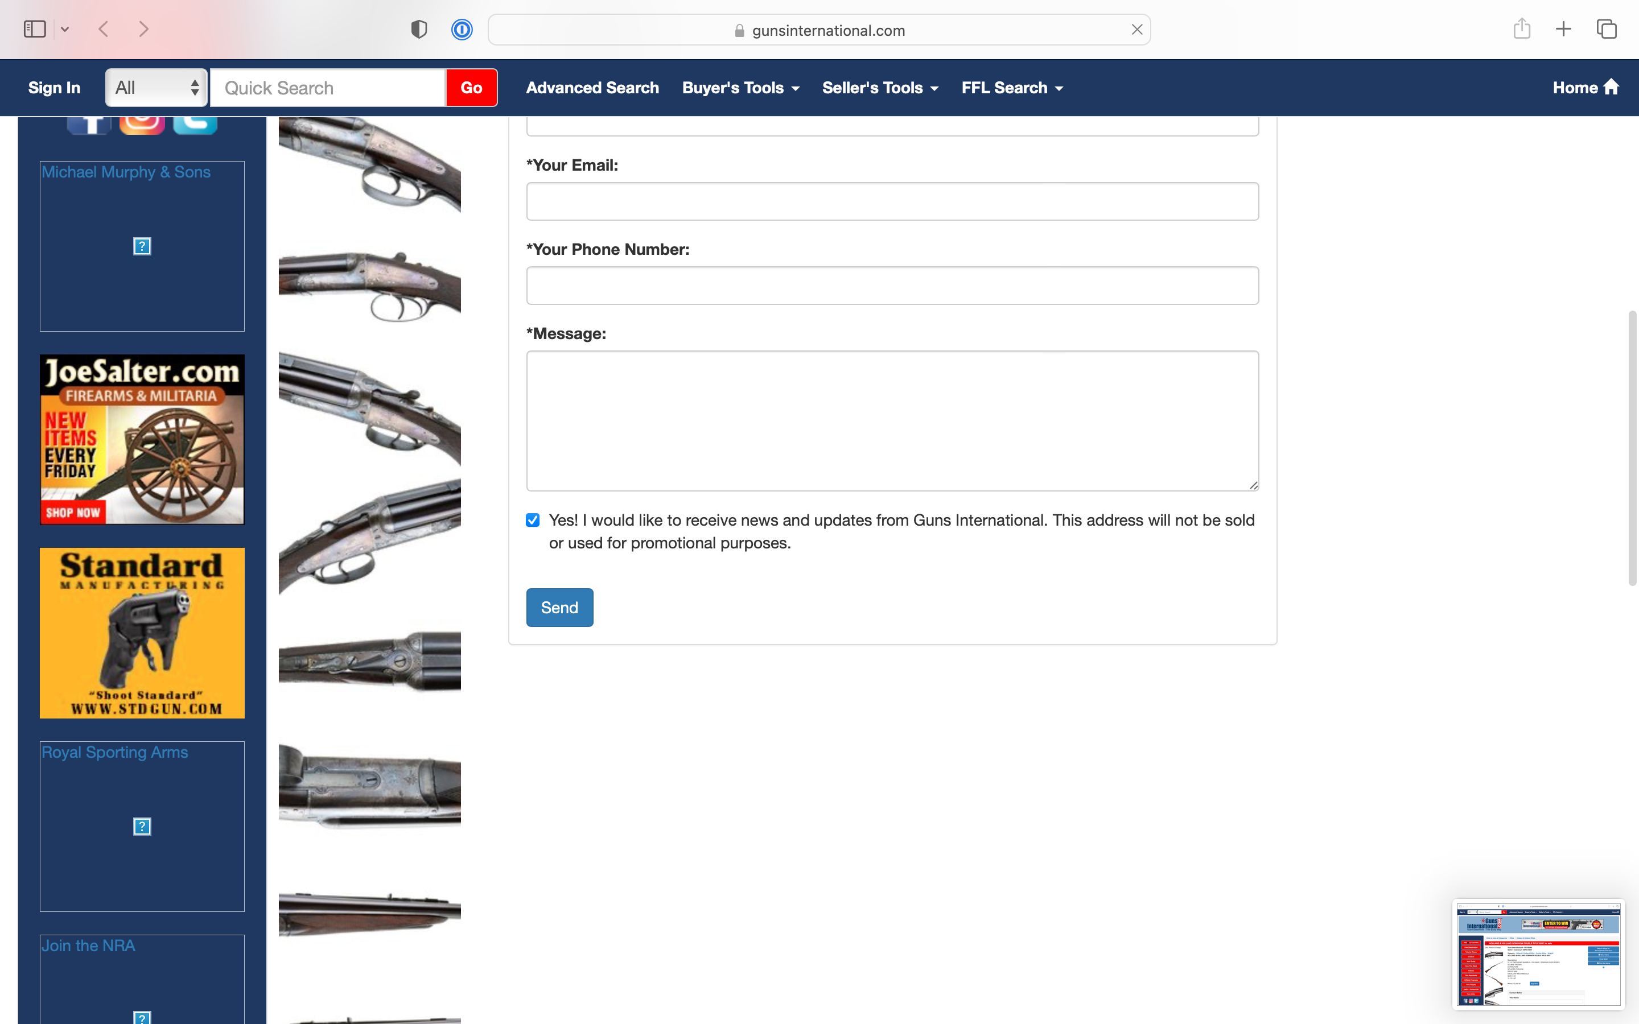The image size is (1639, 1024).
Task: Click the name input field above Your Email
Action: click(892, 126)
